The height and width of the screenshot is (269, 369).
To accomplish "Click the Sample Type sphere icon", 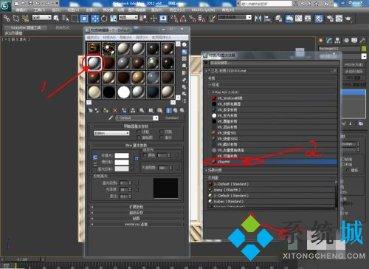I will pyautogui.click(x=184, y=45).
